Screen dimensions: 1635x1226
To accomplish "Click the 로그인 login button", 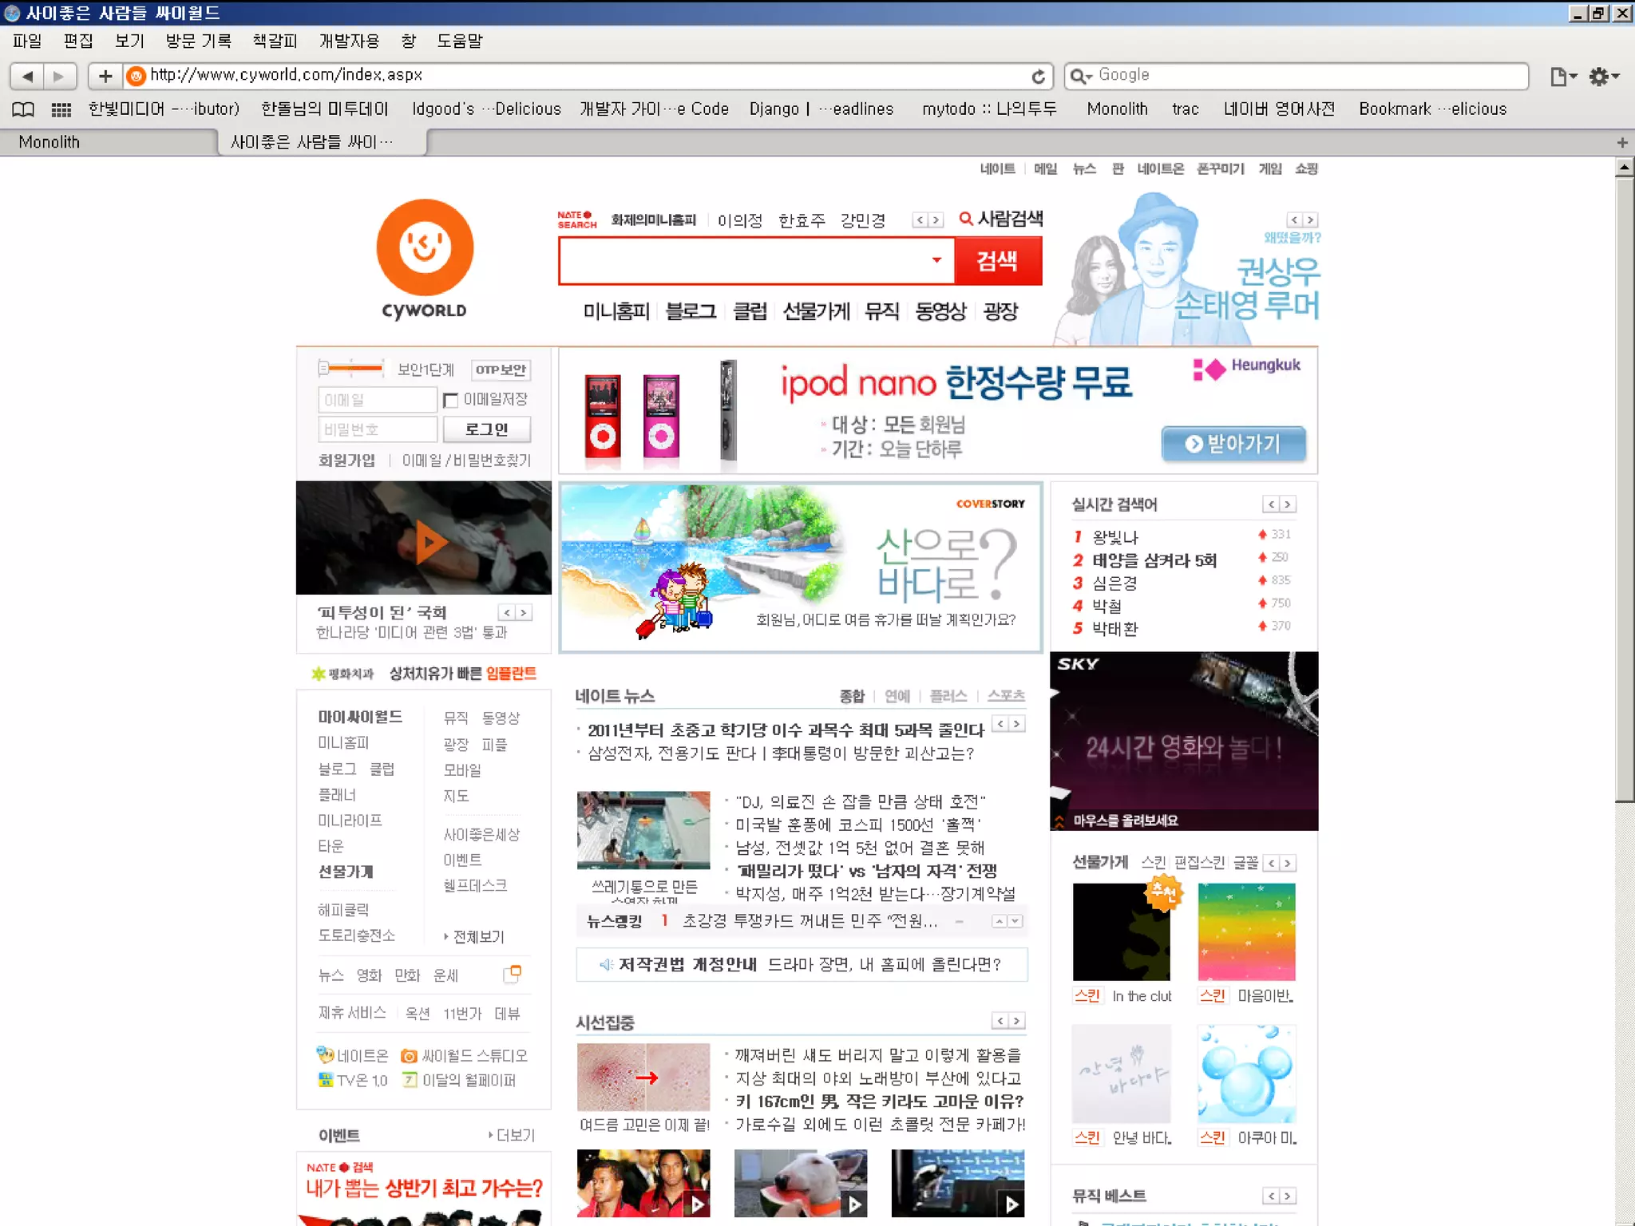I will (x=486, y=429).
